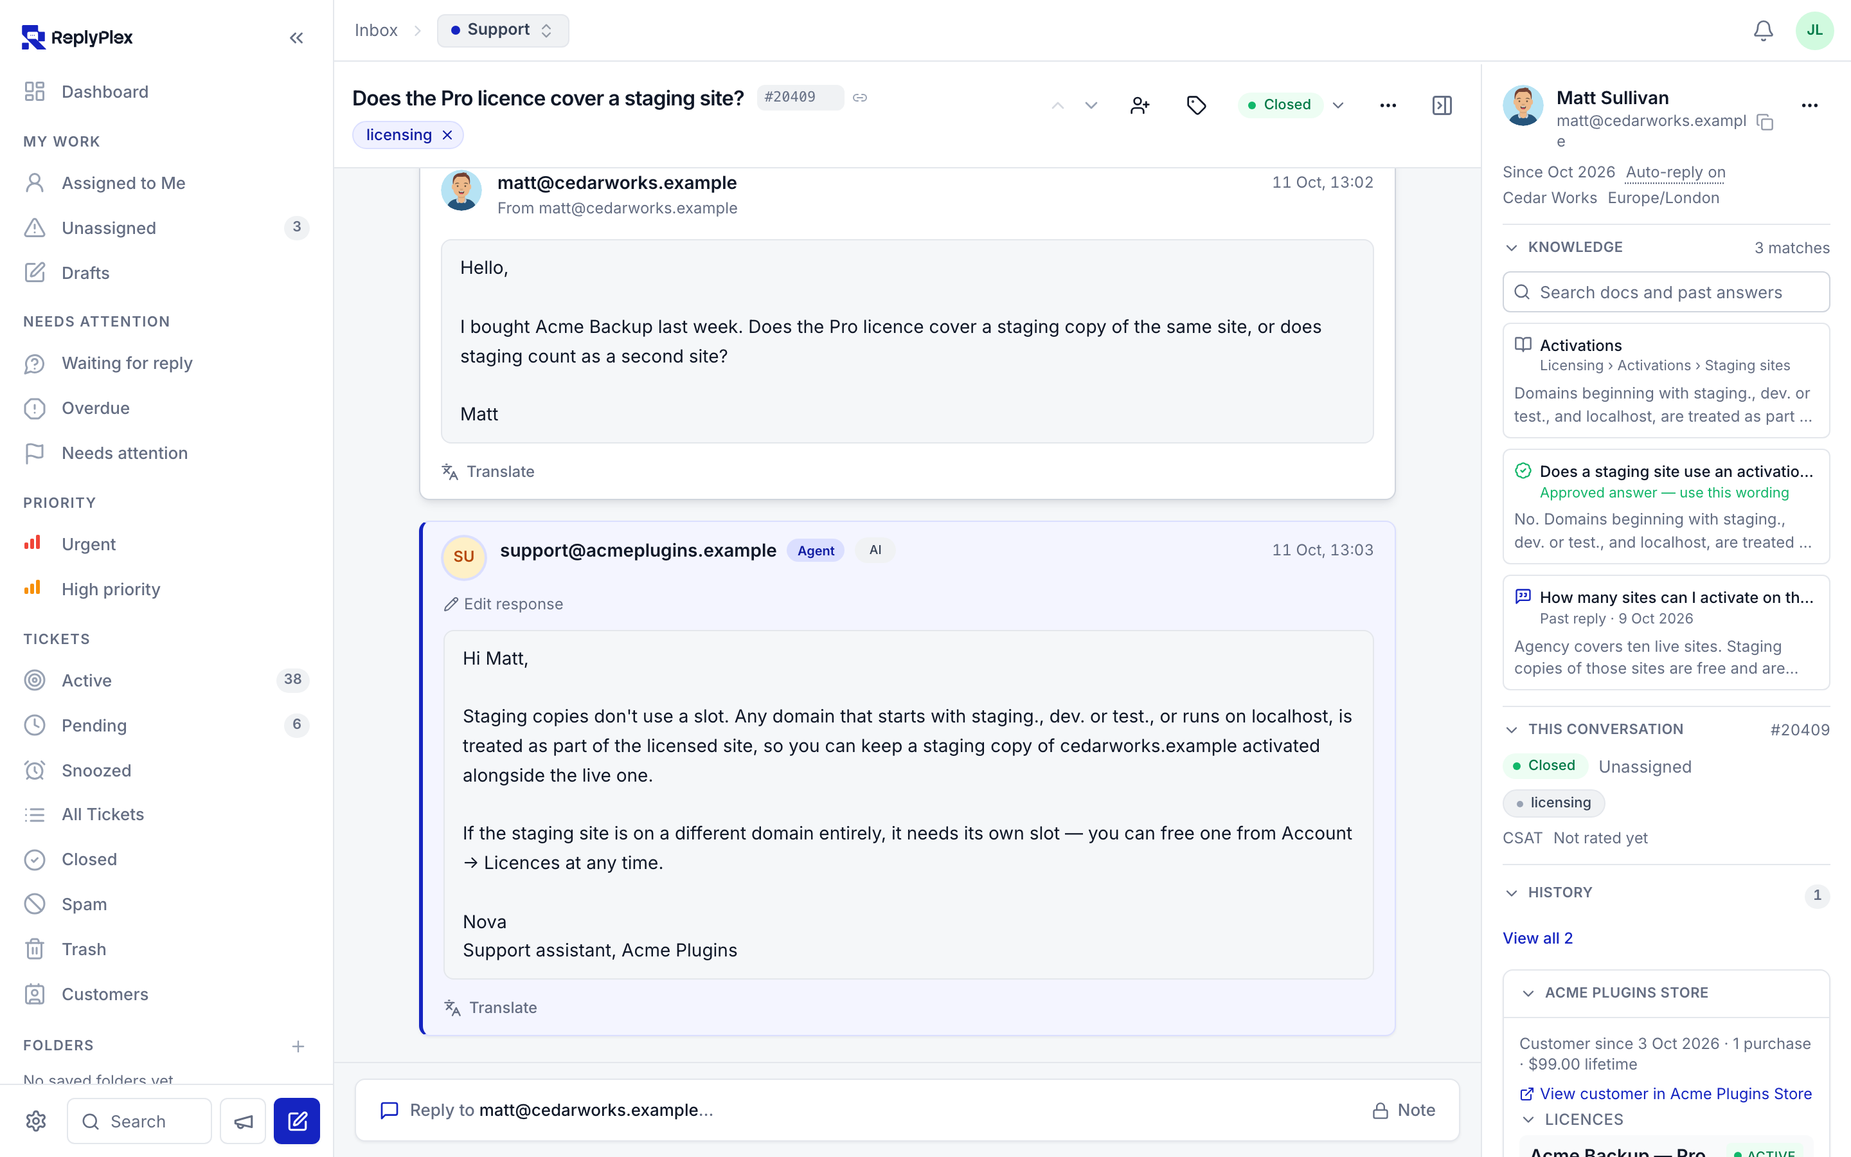The image size is (1851, 1157).
Task: Open tag picker icon
Action: click(1196, 105)
